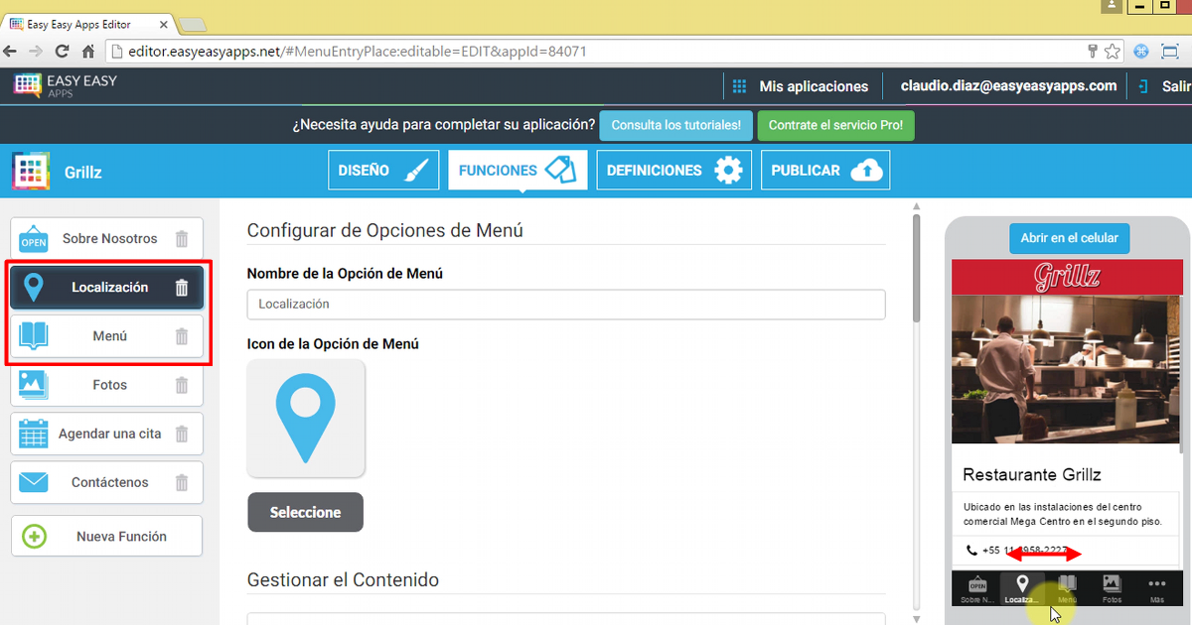Click the Seleccione icon picker button
Screen dimensions: 1192x625
305,512
